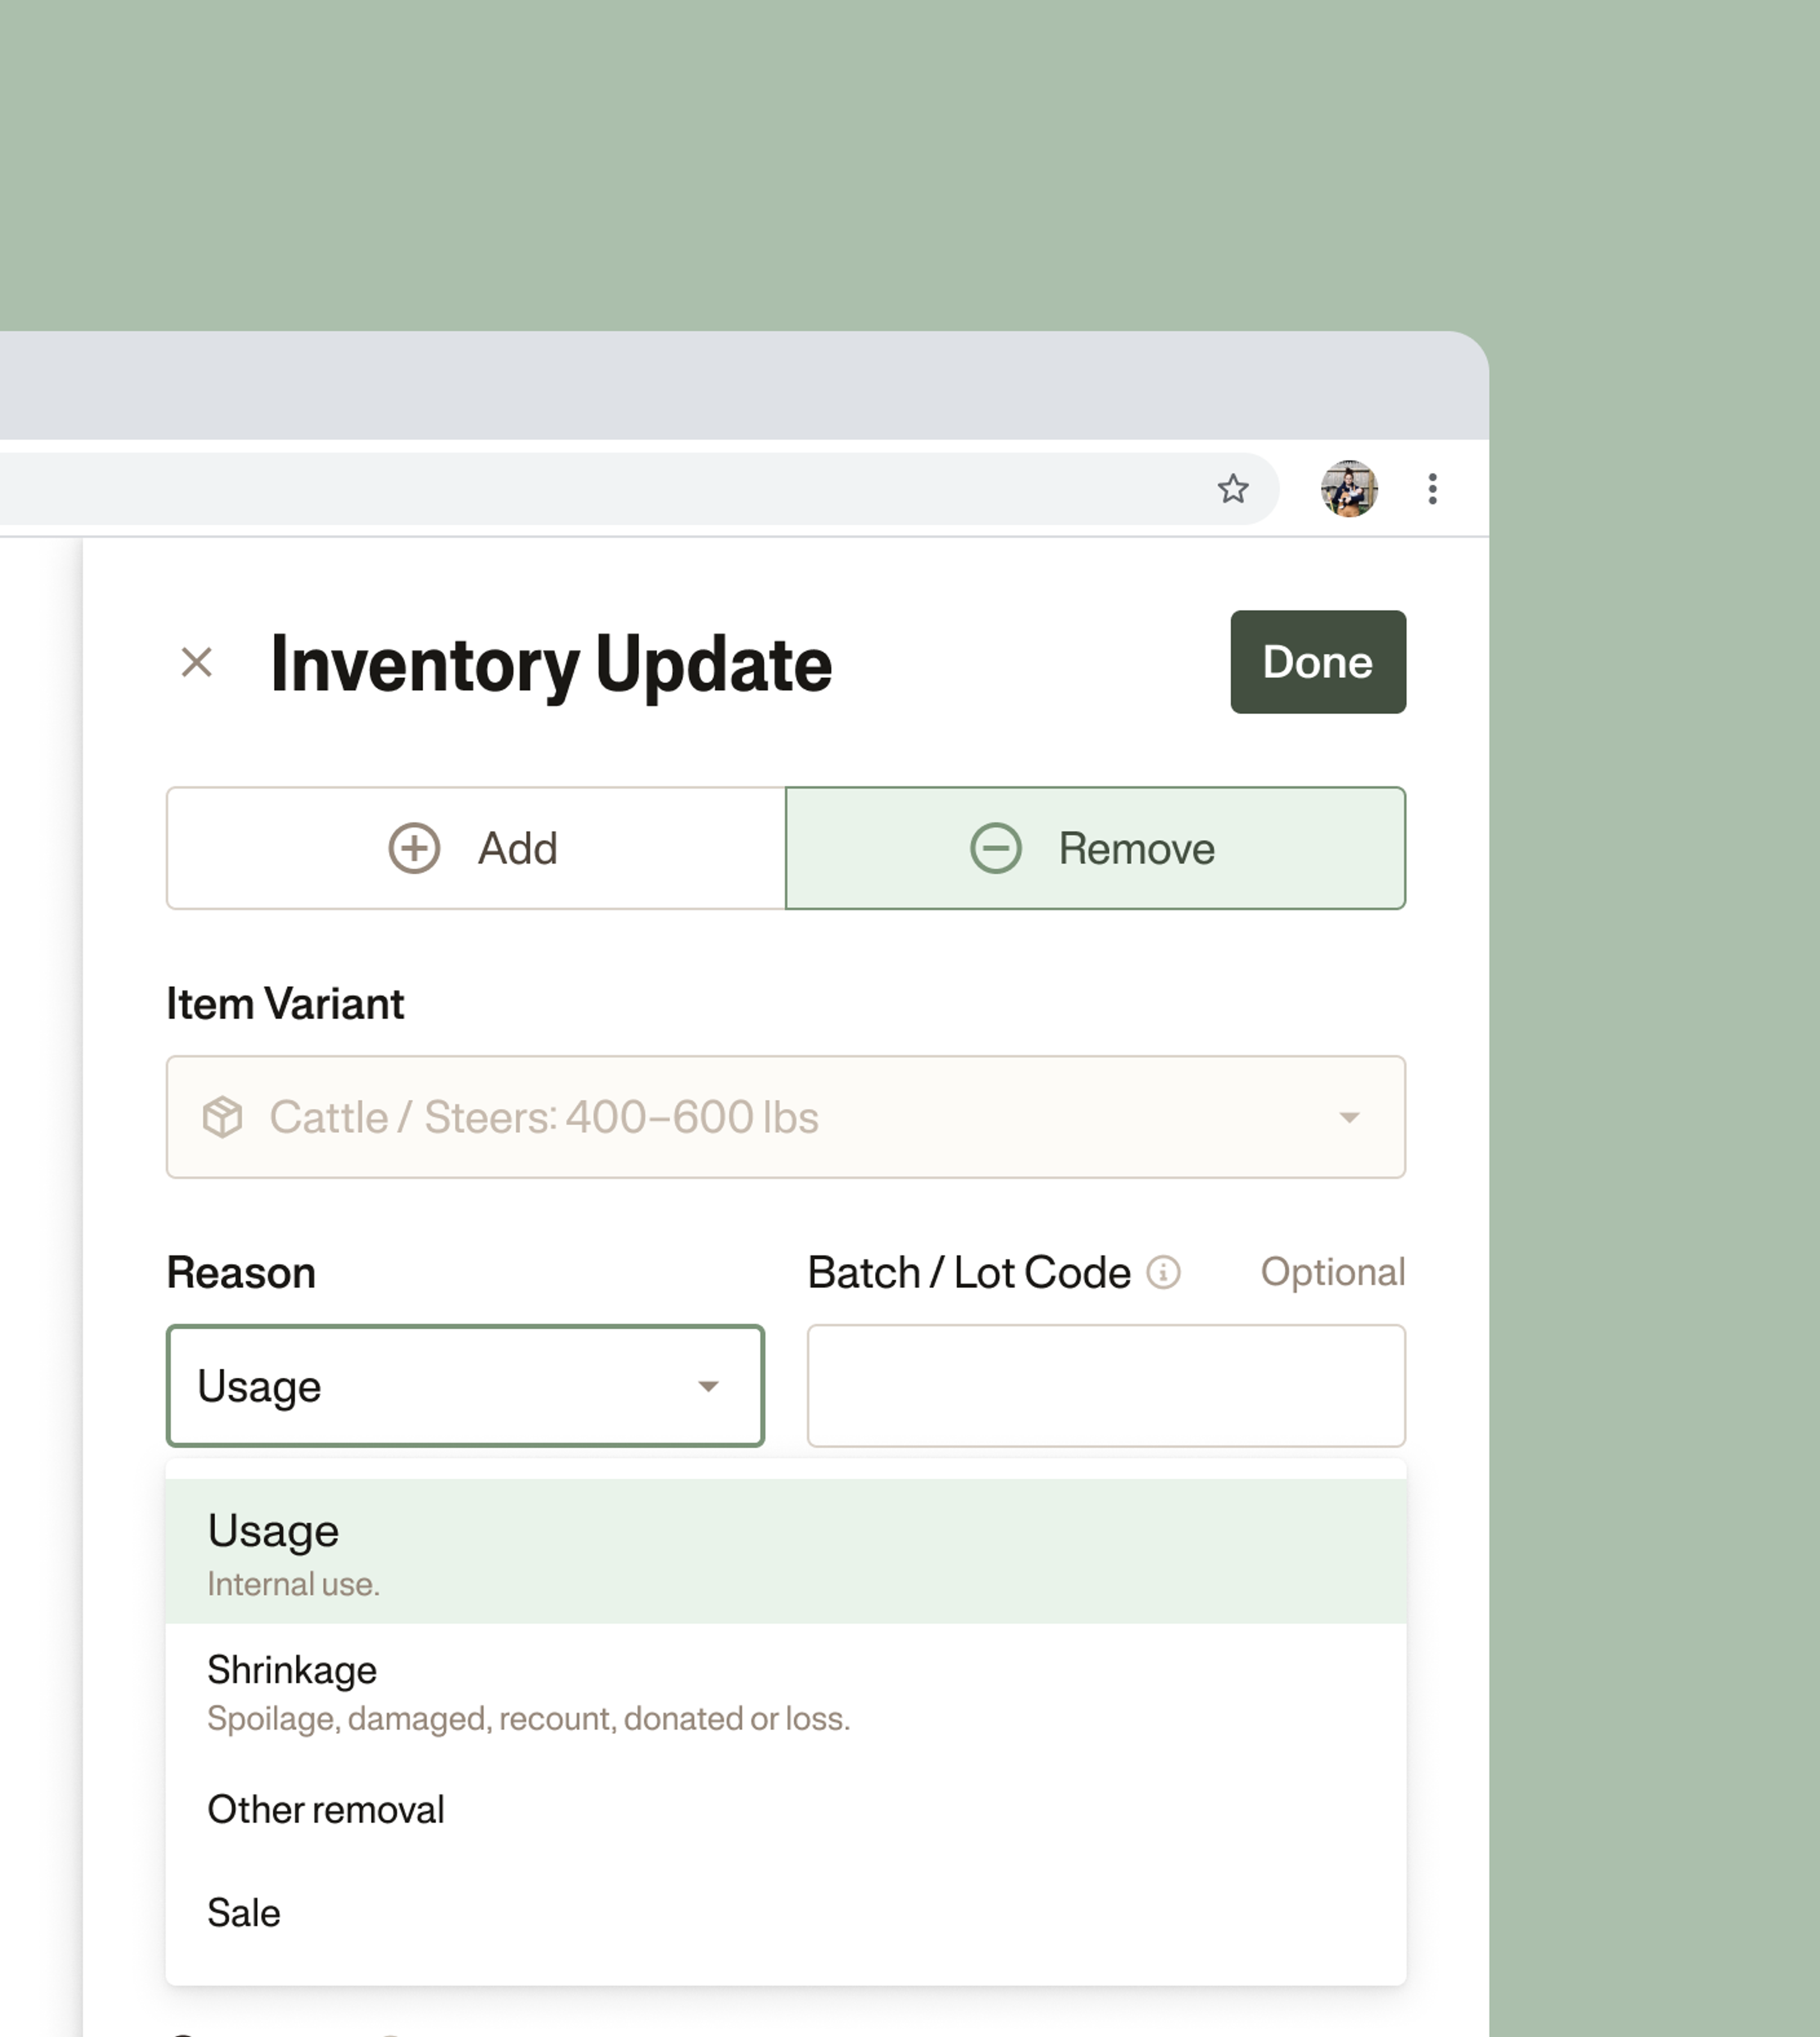Click the browser address bar
This screenshot has width=1820, height=2037.
(x=600, y=489)
